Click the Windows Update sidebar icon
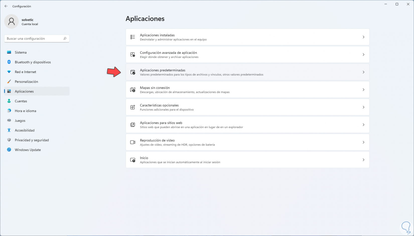The height and width of the screenshot is (236, 414). pyautogui.click(x=9, y=150)
